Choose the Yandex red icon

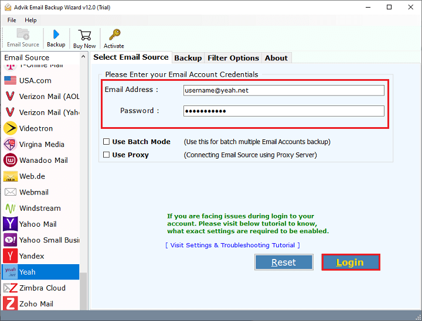tap(10, 256)
